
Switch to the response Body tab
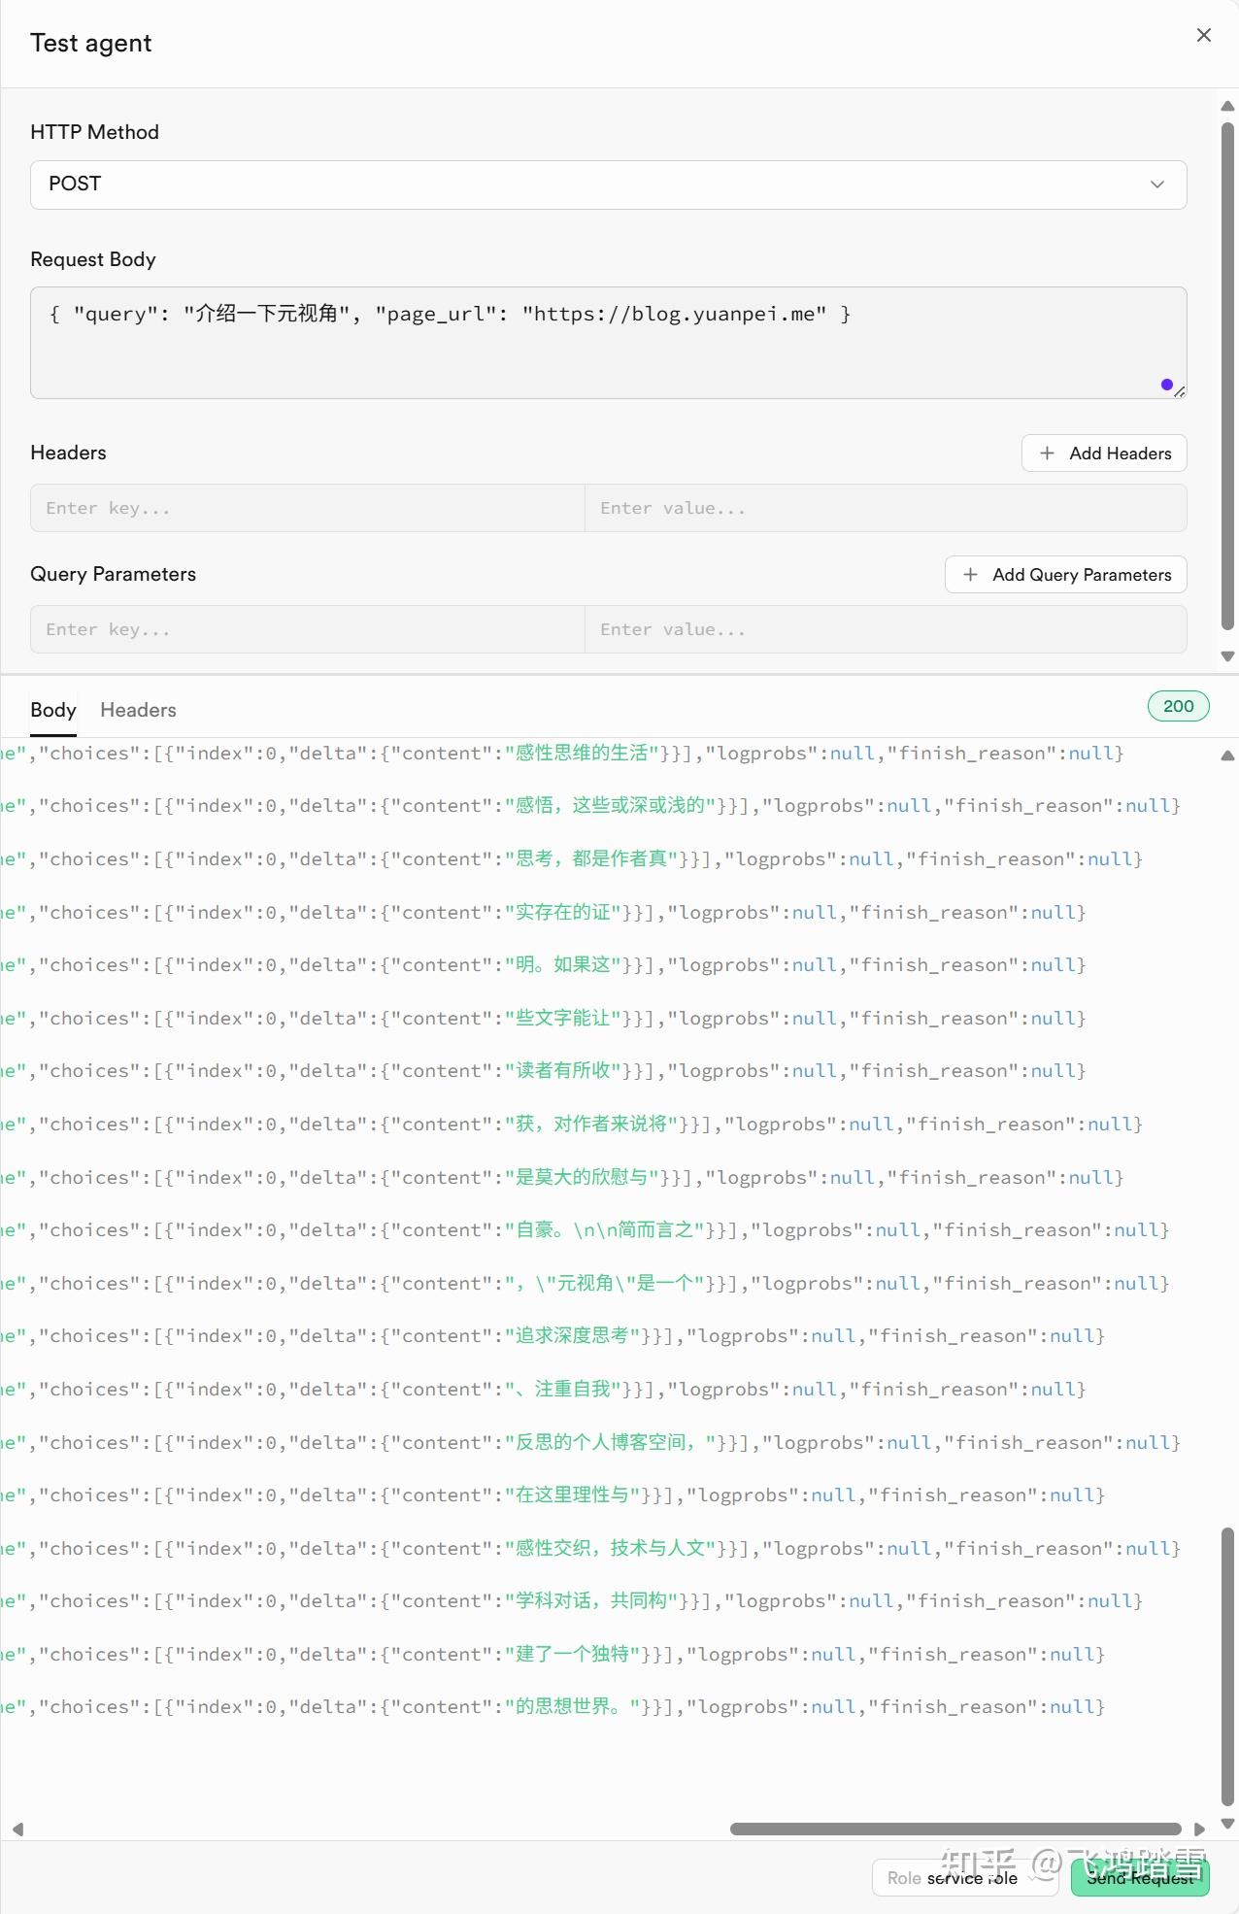pos(52,710)
